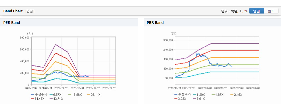Toggle 25.14X series in PER legend
The image size is (281, 104).
pos(93,95)
